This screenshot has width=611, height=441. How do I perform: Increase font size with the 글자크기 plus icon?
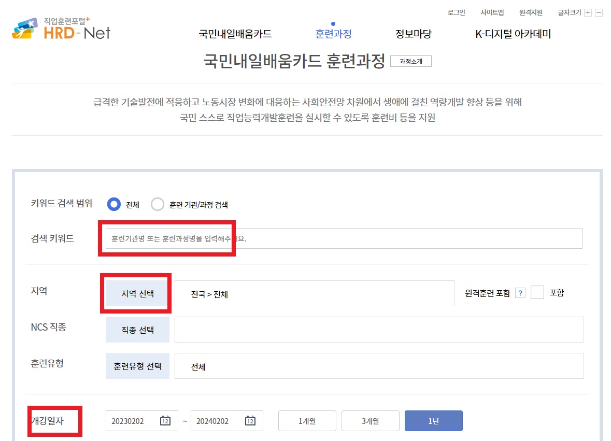pos(589,11)
